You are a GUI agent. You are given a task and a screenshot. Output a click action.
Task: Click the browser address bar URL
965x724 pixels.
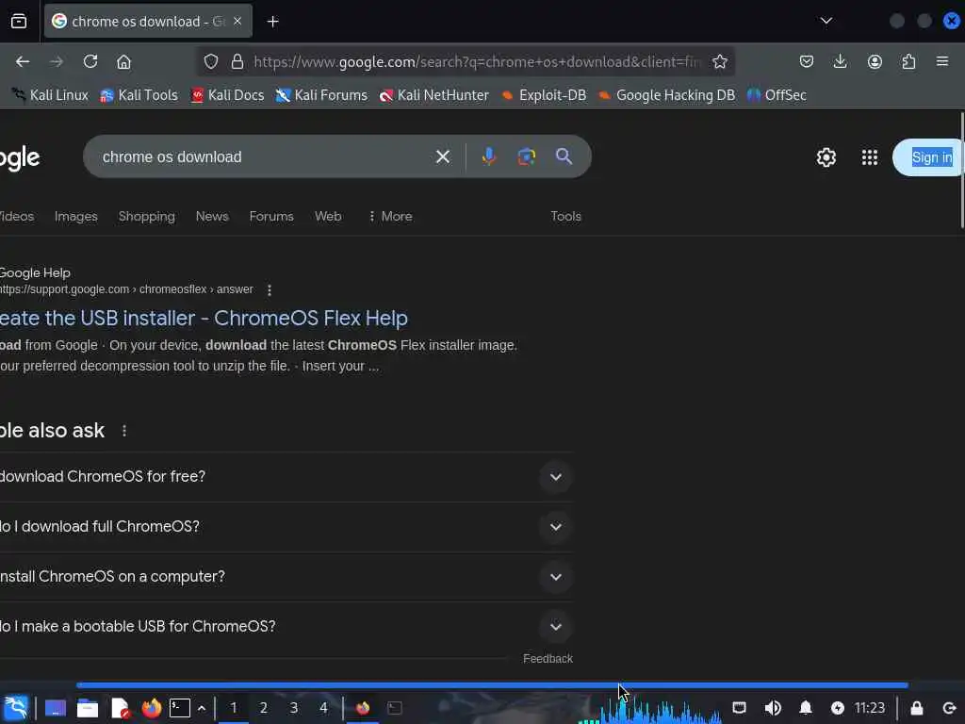477,61
